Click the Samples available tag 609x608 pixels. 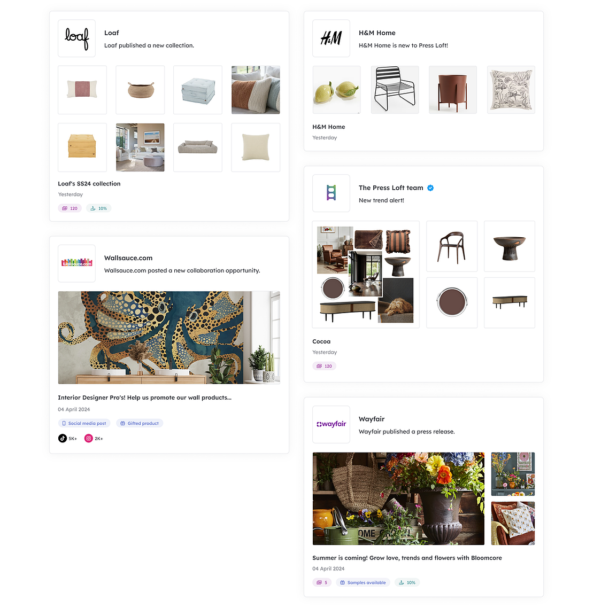pos(363,582)
